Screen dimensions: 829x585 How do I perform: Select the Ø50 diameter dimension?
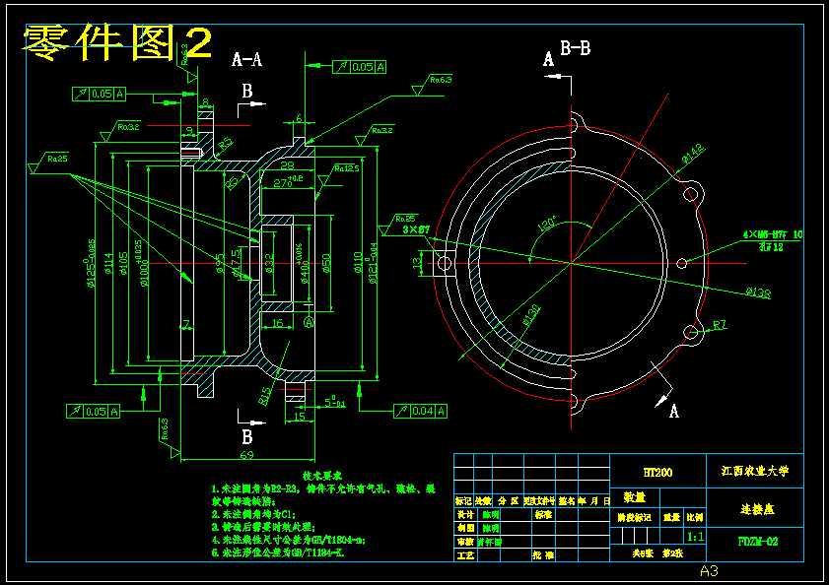[326, 263]
